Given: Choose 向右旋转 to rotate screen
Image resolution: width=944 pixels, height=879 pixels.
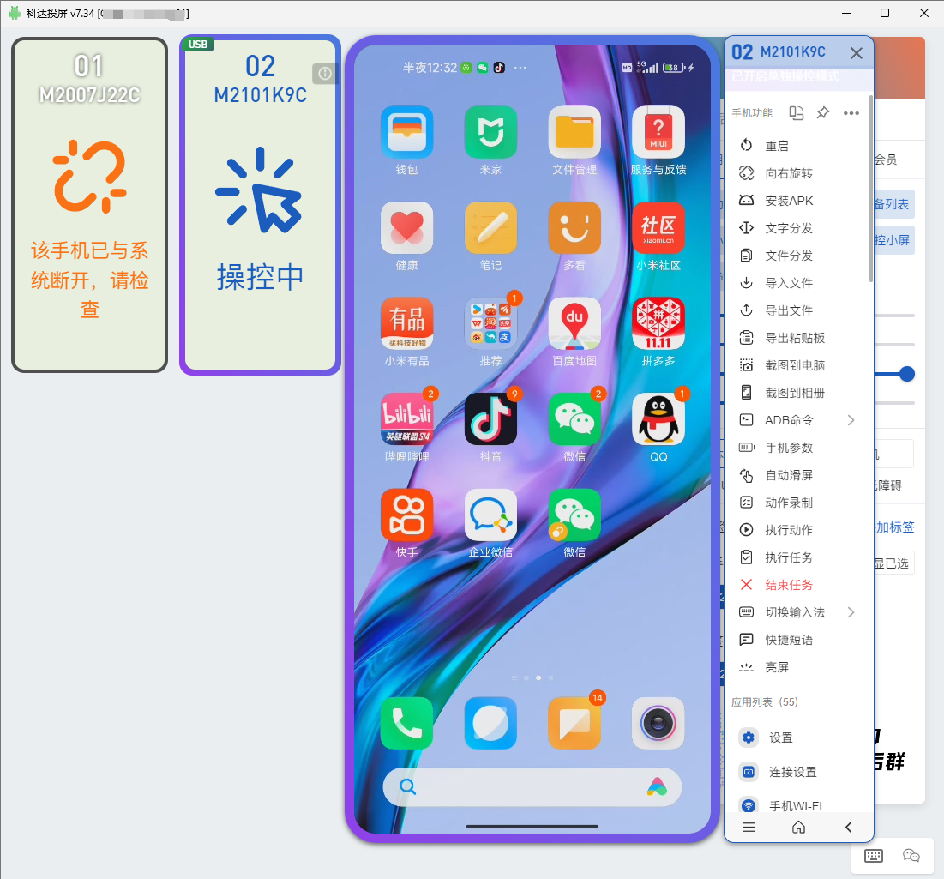Looking at the screenshot, I should tap(797, 173).
